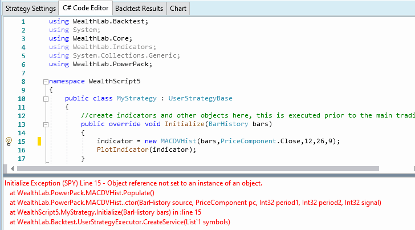Screen dimensions: 415x230
Task: Click 'MACDVHist' on code line 15
Action: click(178, 141)
